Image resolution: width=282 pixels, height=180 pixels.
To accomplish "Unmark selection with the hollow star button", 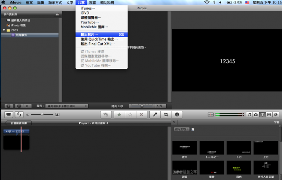I will pos(130,115).
